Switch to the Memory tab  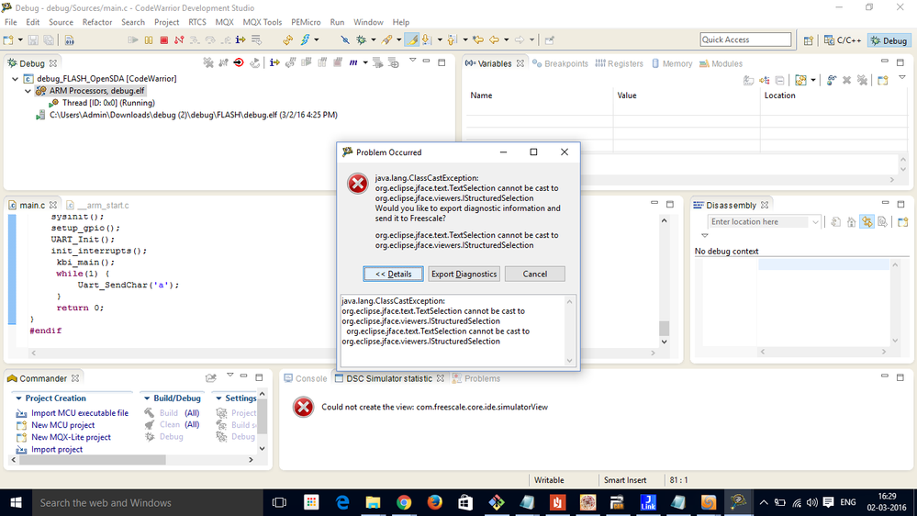pyautogui.click(x=671, y=63)
